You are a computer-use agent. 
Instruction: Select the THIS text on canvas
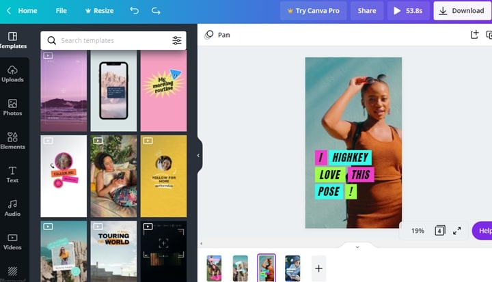[x=361, y=174]
